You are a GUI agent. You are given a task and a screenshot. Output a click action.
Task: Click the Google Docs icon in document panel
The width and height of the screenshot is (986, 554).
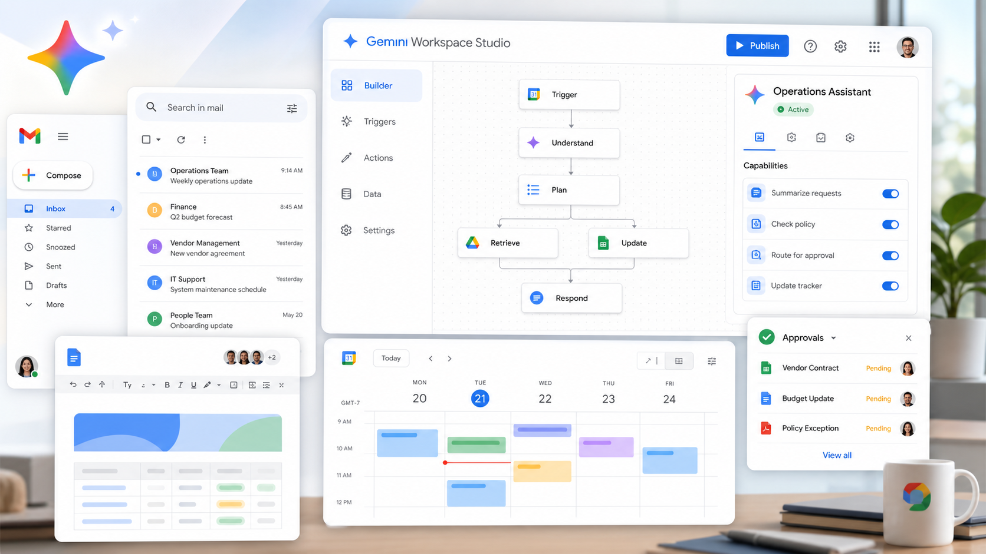[74, 357]
